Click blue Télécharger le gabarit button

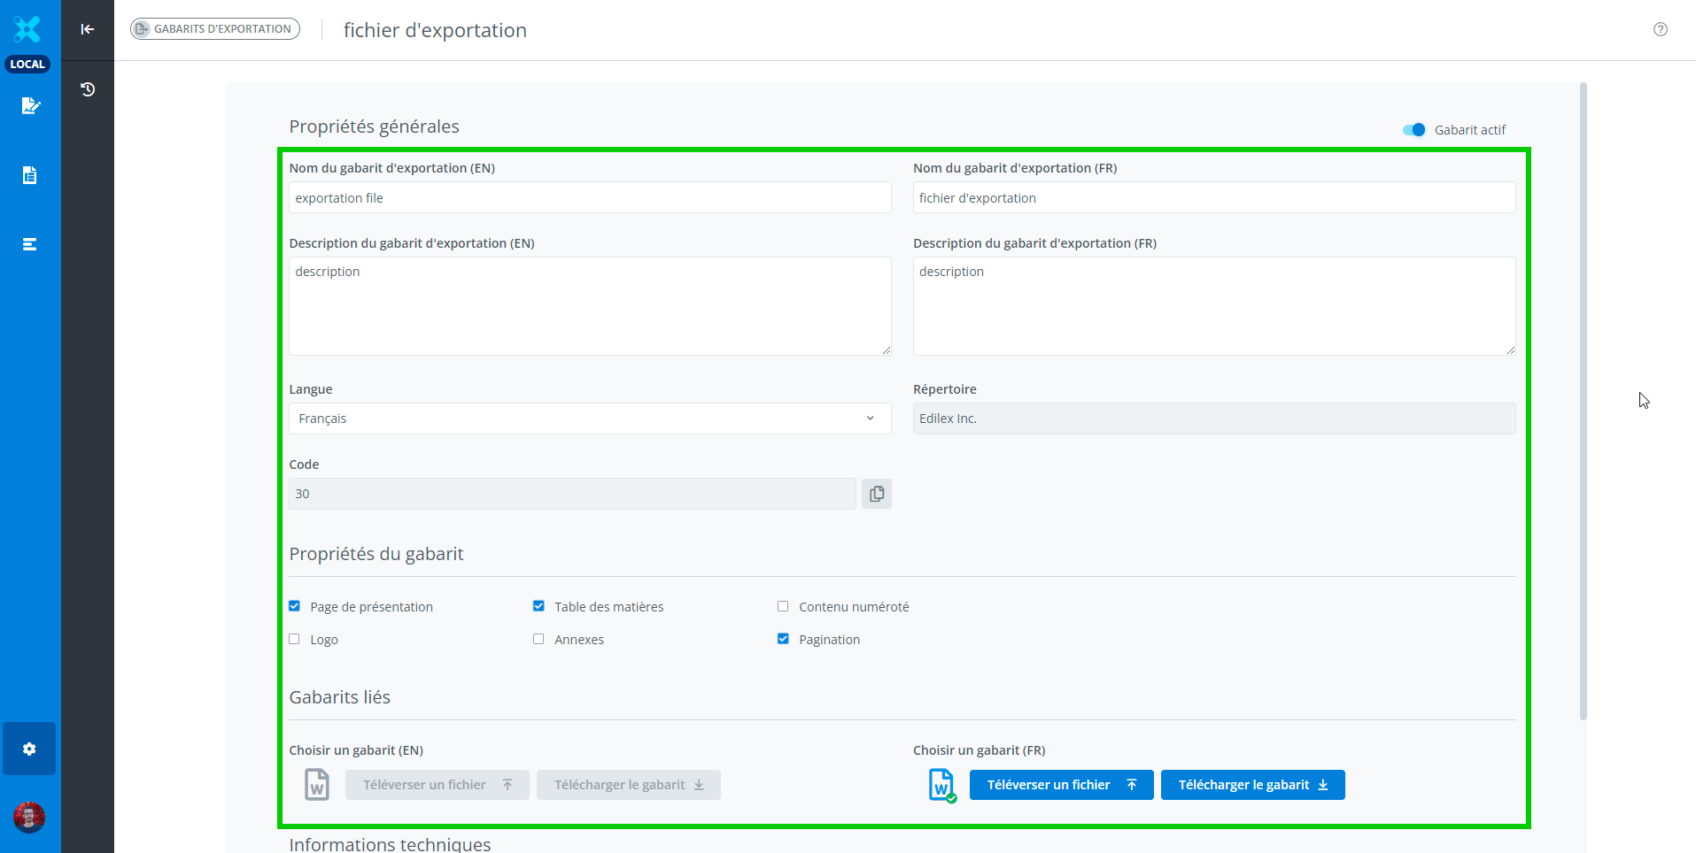1252,785
